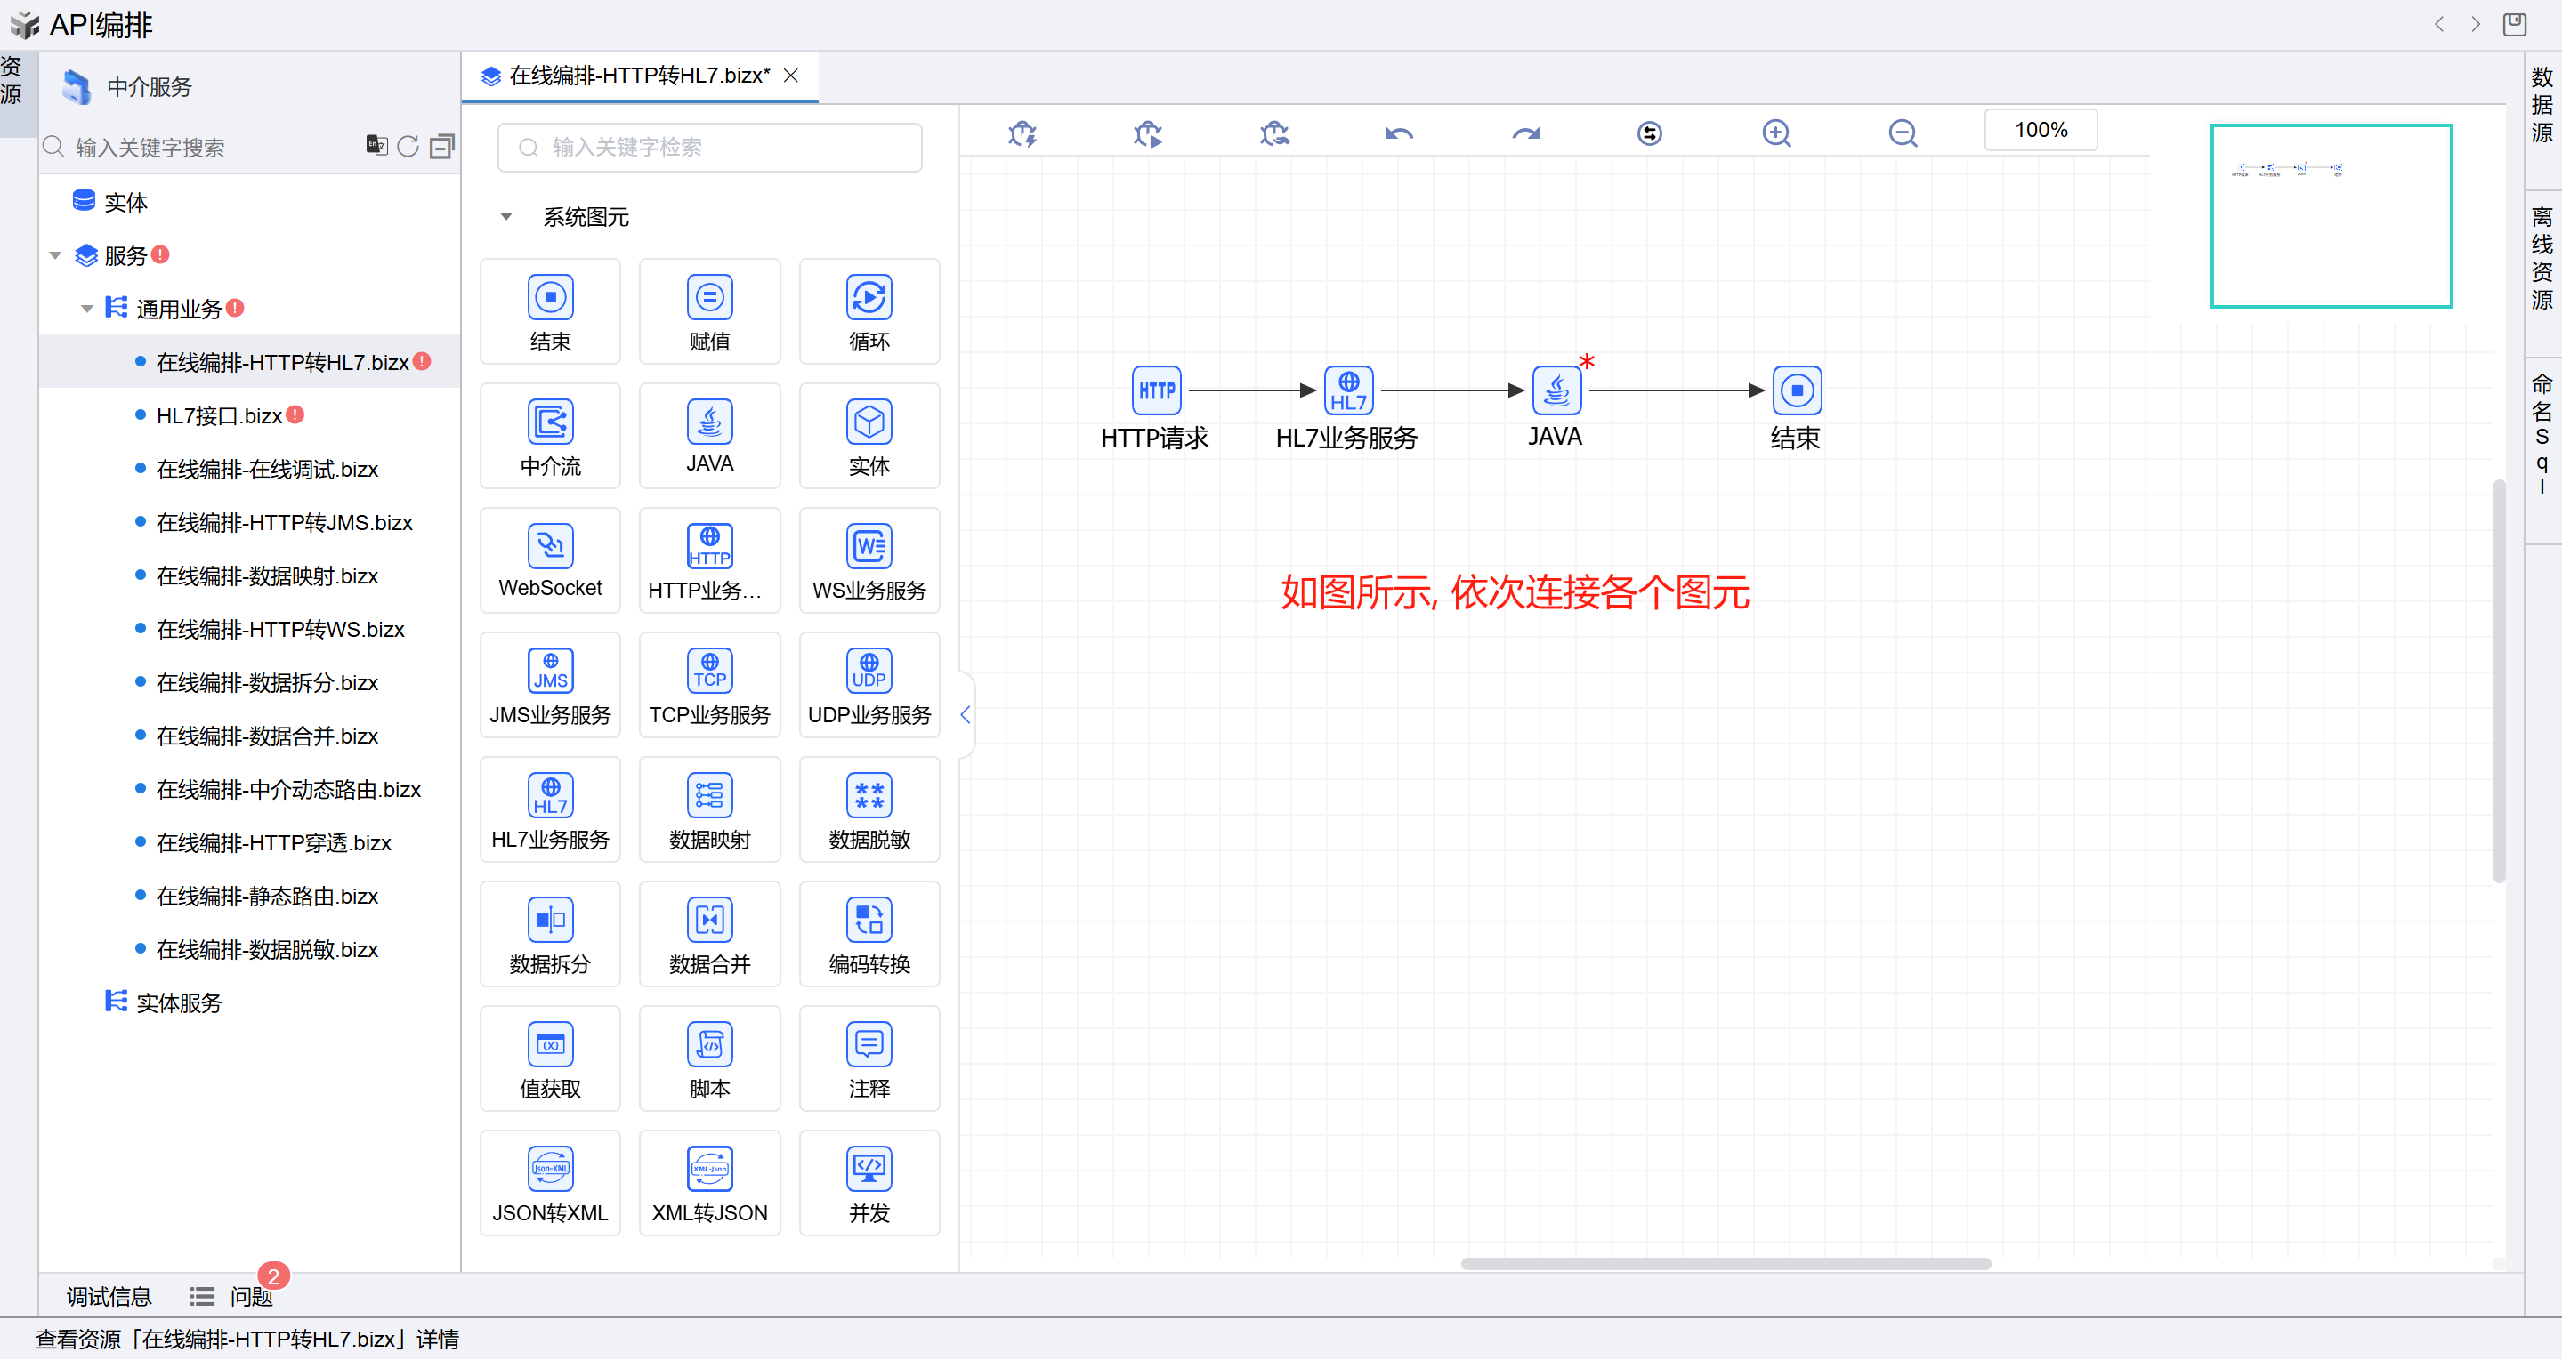This screenshot has height=1360, width=2562.
Task: Collapse the 通用业务 tree node
Action: 87,310
